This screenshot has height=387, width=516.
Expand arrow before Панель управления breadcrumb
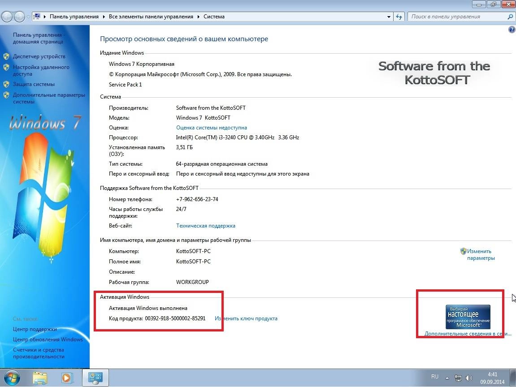[44, 17]
